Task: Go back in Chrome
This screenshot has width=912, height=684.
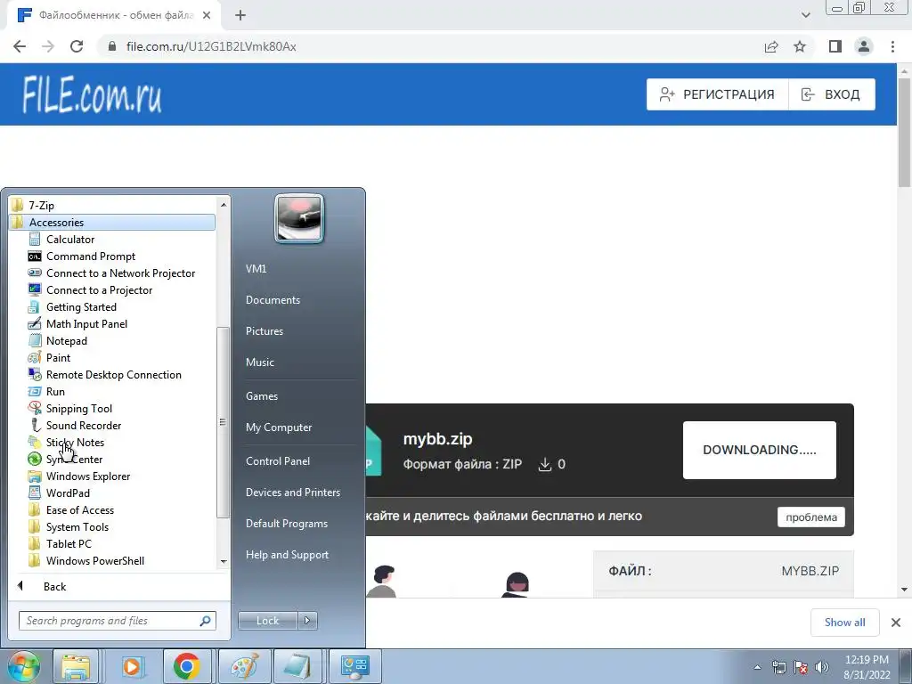Action: coord(20,46)
